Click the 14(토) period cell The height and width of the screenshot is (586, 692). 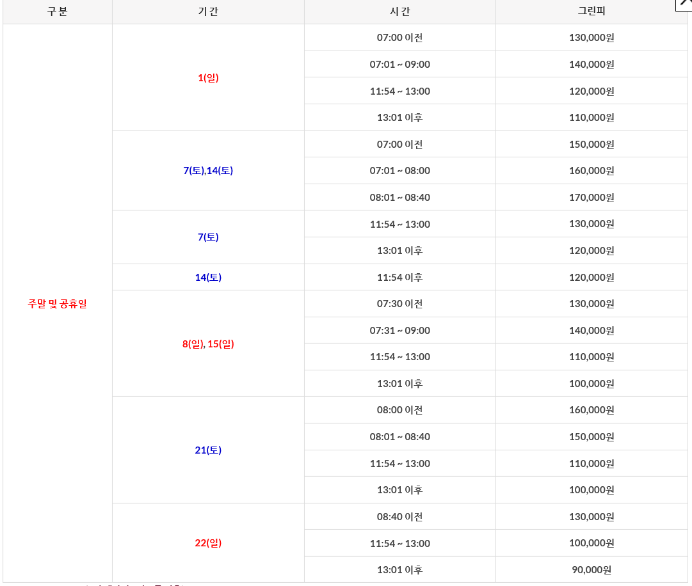pos(208,278)
